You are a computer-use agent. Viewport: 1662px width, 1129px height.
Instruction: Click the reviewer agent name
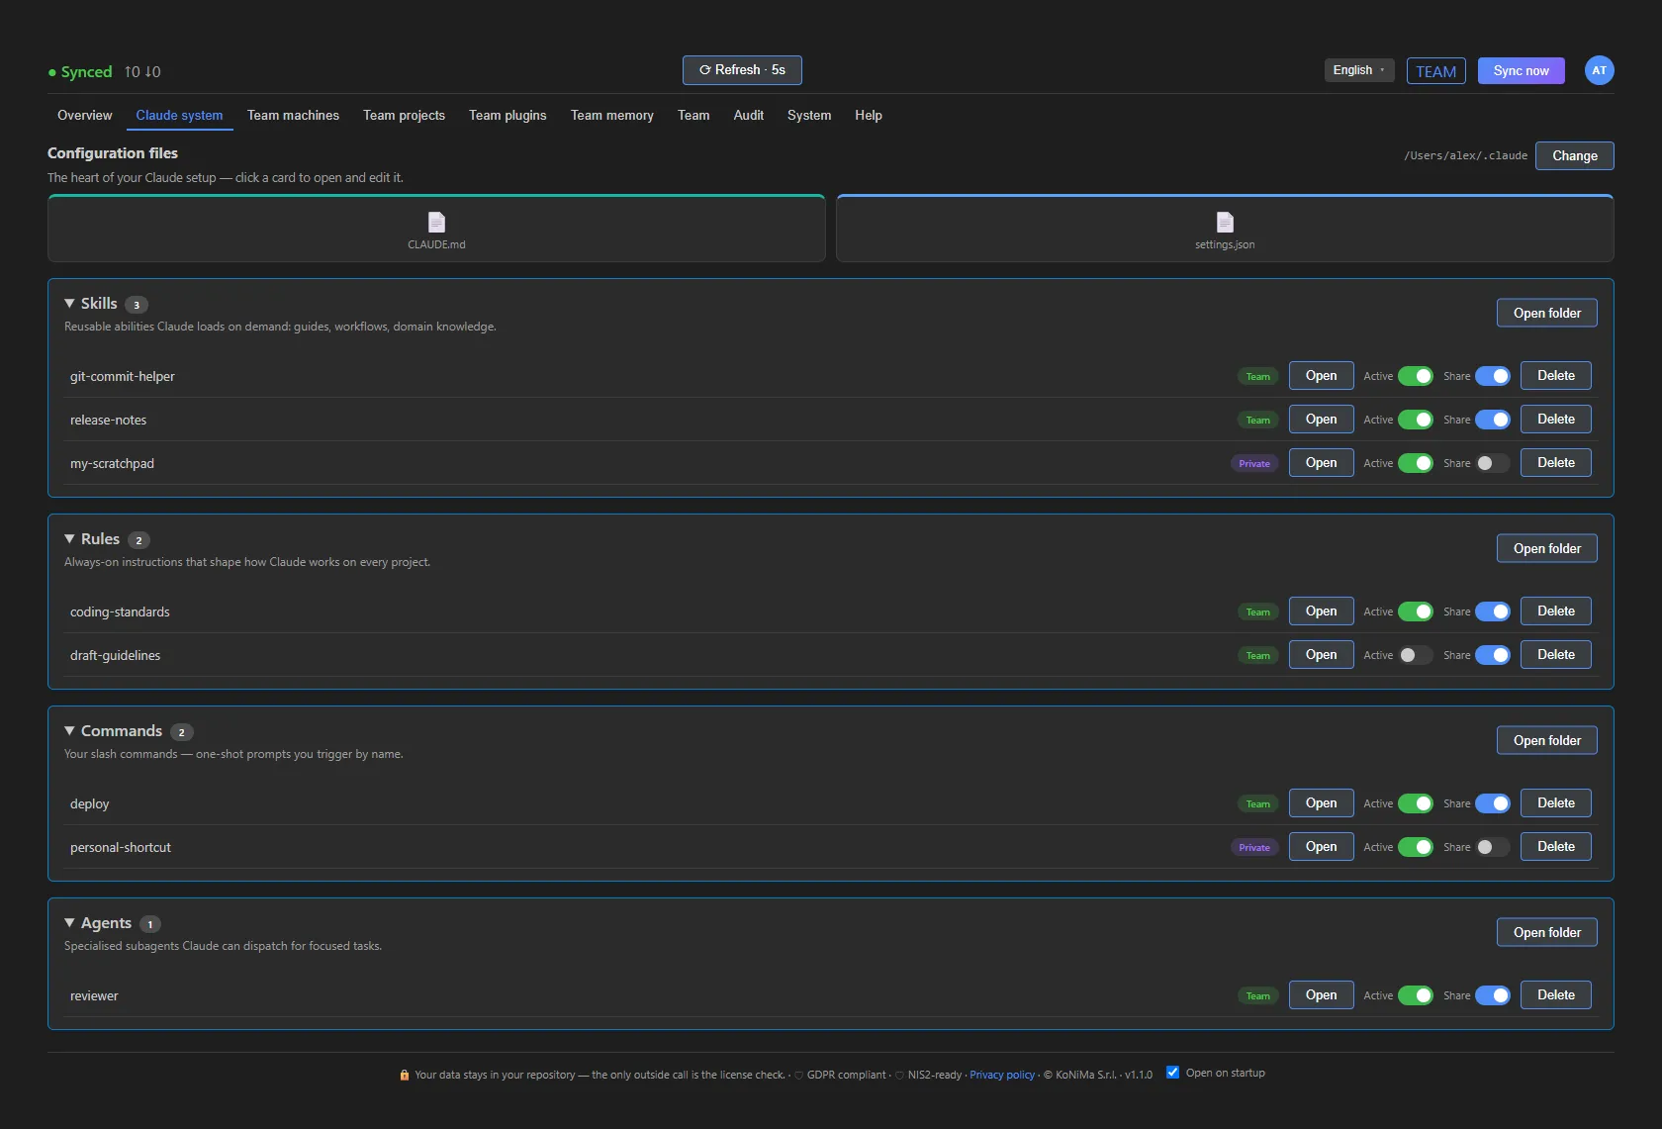point(94,996)
